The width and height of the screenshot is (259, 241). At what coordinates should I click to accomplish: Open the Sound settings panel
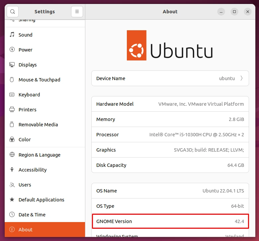pyautogui.click(x=45, y=35)
